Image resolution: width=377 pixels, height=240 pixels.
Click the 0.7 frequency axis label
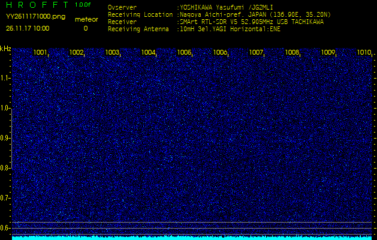pos(5,198)
